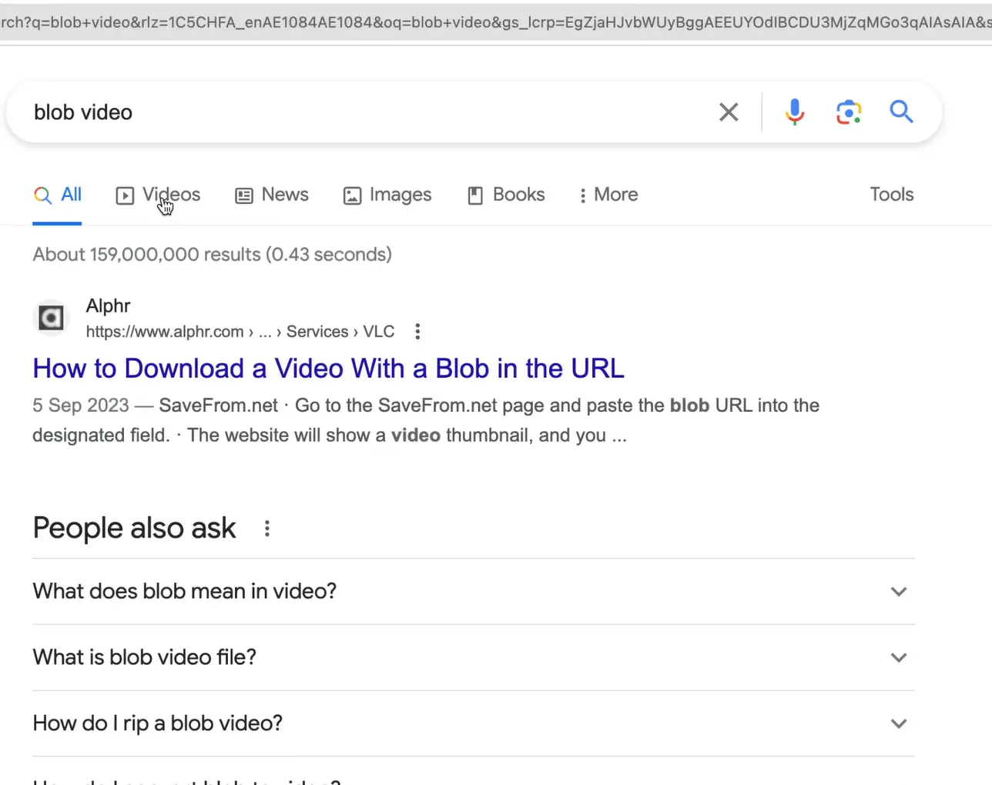Start voice search with microphone icon
Image resolution: width=992 pixels, height=785 pixels.
tap(794, 112)
